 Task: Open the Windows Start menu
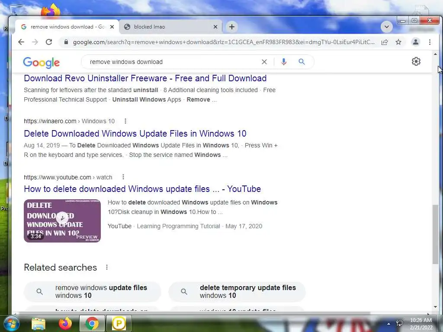pyautogui.click(x=11, y=323)
